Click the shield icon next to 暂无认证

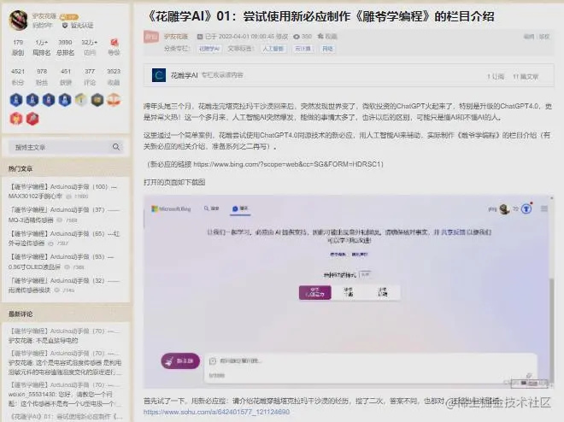65,25
